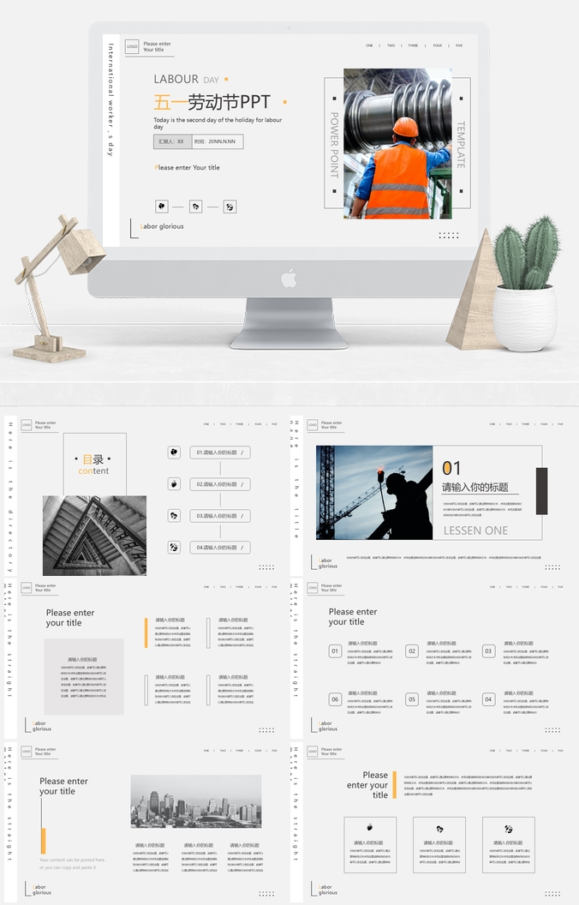This screenshot has width=579, height=905.
Task: Click the LESSEN ONE heading text
Action: (x=475, y=530)
